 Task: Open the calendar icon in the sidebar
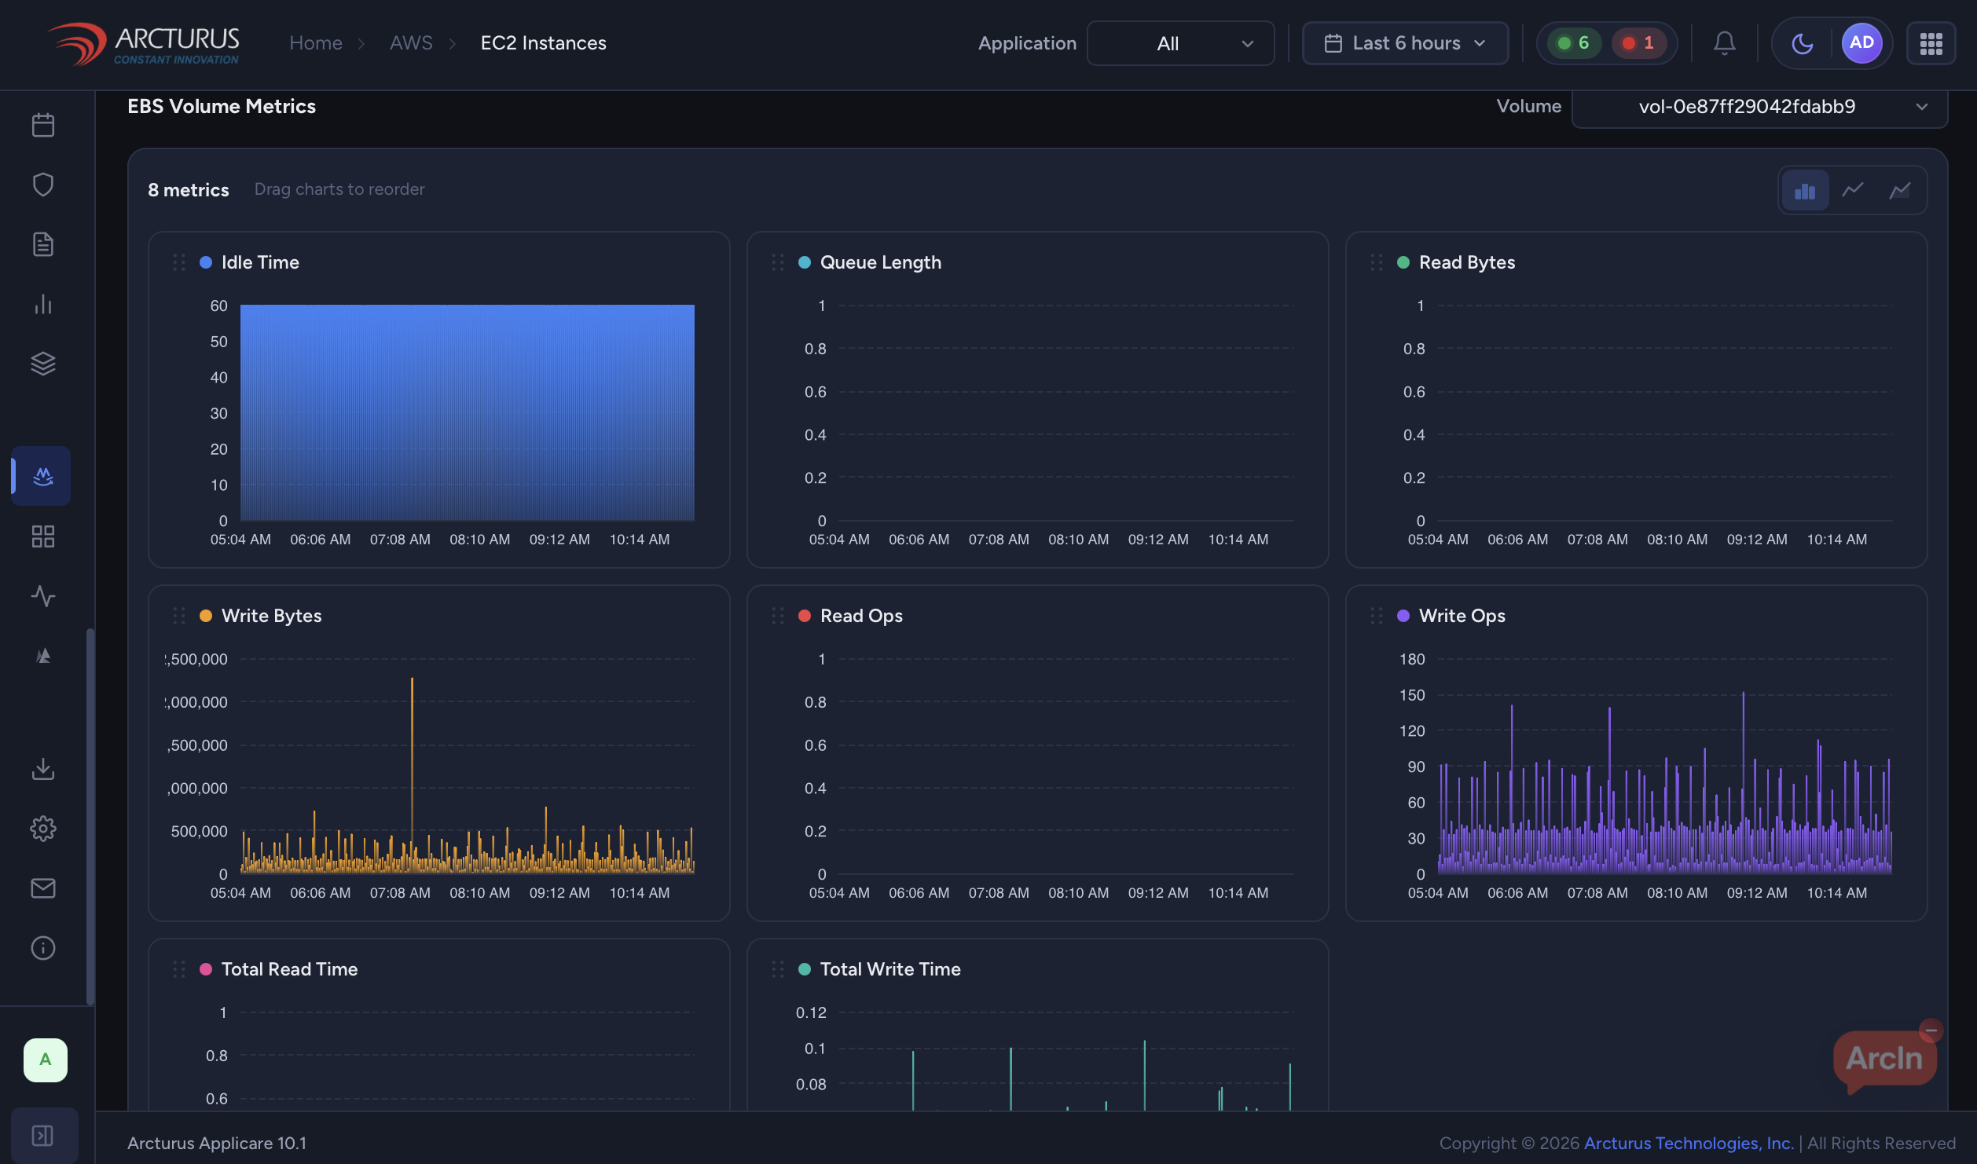[x=43, y=125]
